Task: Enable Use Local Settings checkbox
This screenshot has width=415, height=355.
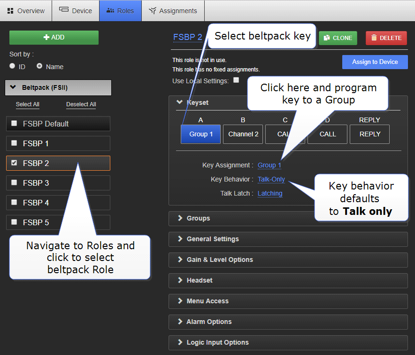Action: point(236,80)
